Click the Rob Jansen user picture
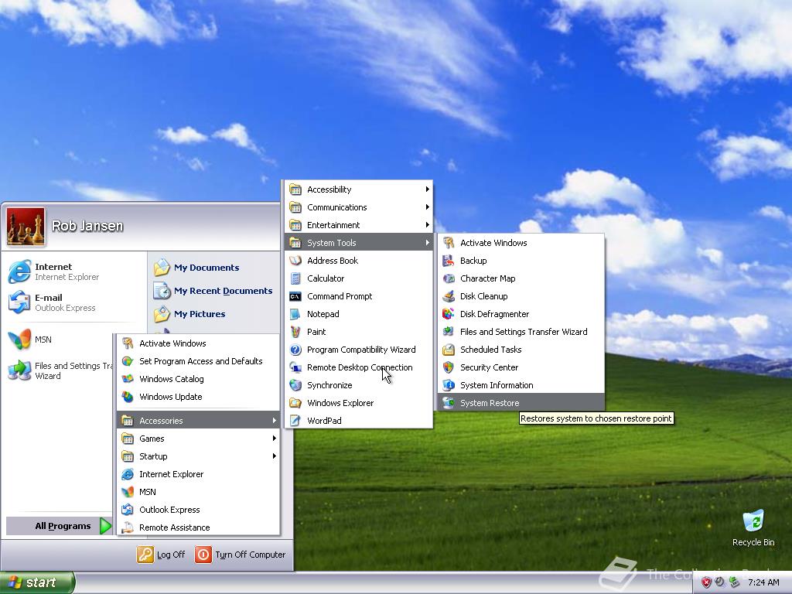Image resolution: width=792 pixels, height=594 pixels. [x=26, y=227]
